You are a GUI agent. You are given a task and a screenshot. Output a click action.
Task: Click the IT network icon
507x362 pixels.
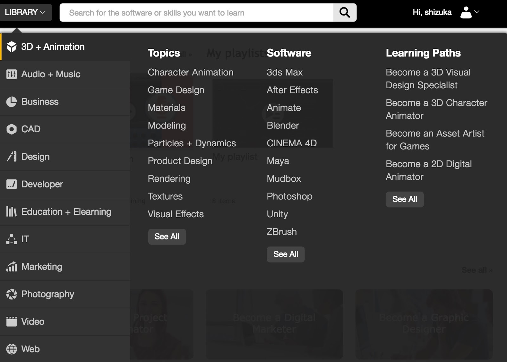pyautogui.click(x=11, y=239)
